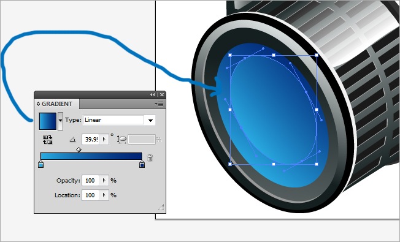Click the bottom-center bounding box handle
Image resolution: width=400 pixels, height=242 pixels.
pyautogui.click(x=274, y=164)
